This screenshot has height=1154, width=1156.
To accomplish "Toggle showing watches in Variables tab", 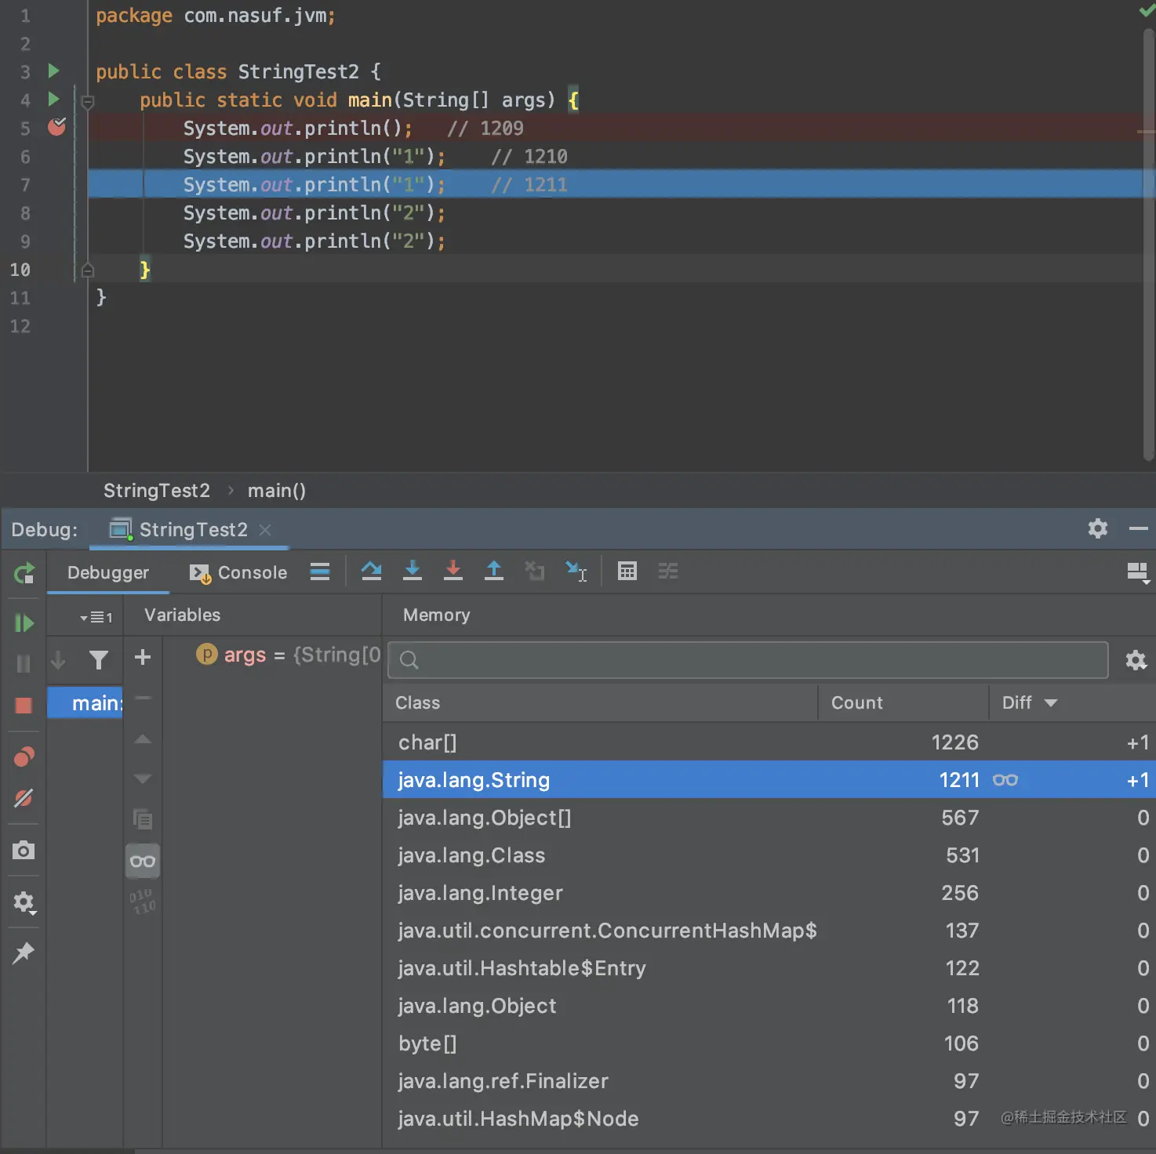I will point(143,862).
